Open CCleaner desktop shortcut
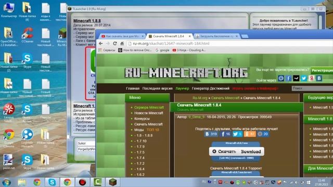The width and height of the screenshot is (333, 187). [28, 35]
